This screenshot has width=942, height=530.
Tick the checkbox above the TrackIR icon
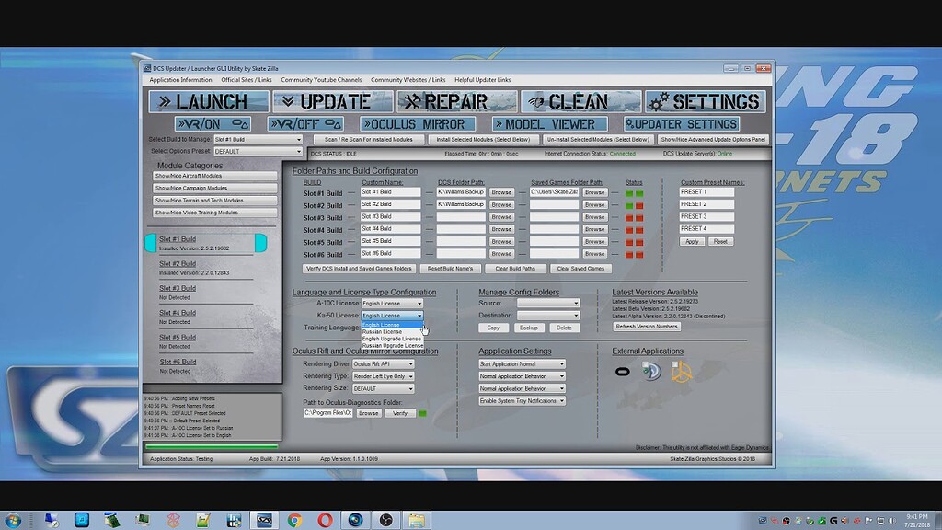[x=647, y=365]
